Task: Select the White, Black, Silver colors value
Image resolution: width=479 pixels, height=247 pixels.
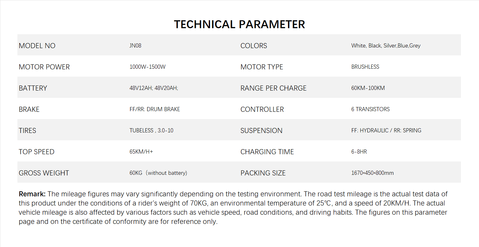Action: [386, 46]
